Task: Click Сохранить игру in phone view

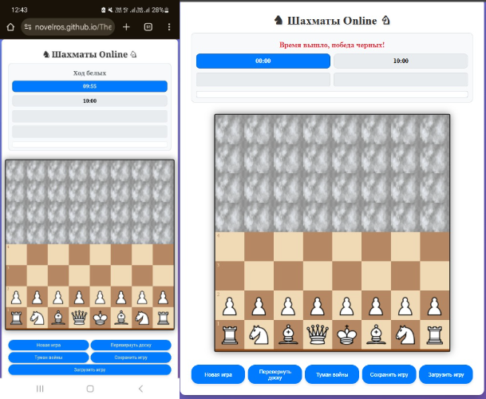Action: (131, 358)
